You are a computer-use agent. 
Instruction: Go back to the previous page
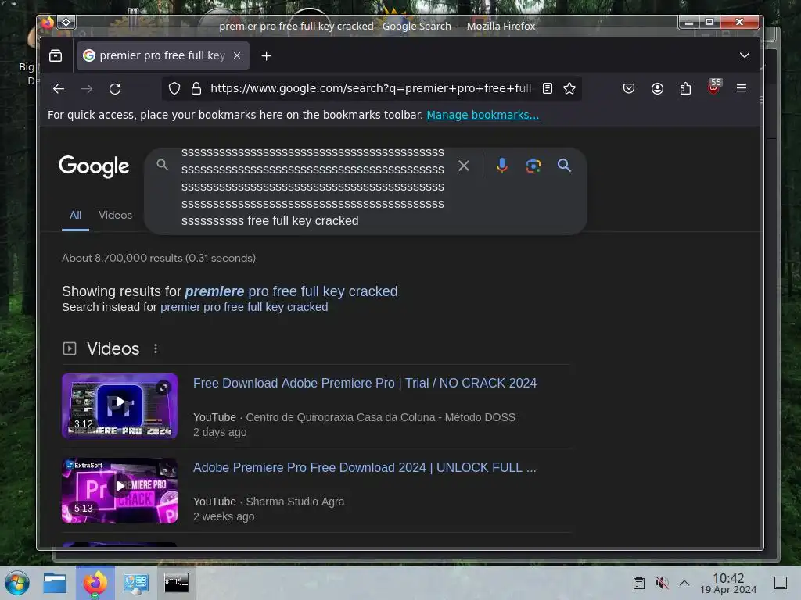click(58, 89)
